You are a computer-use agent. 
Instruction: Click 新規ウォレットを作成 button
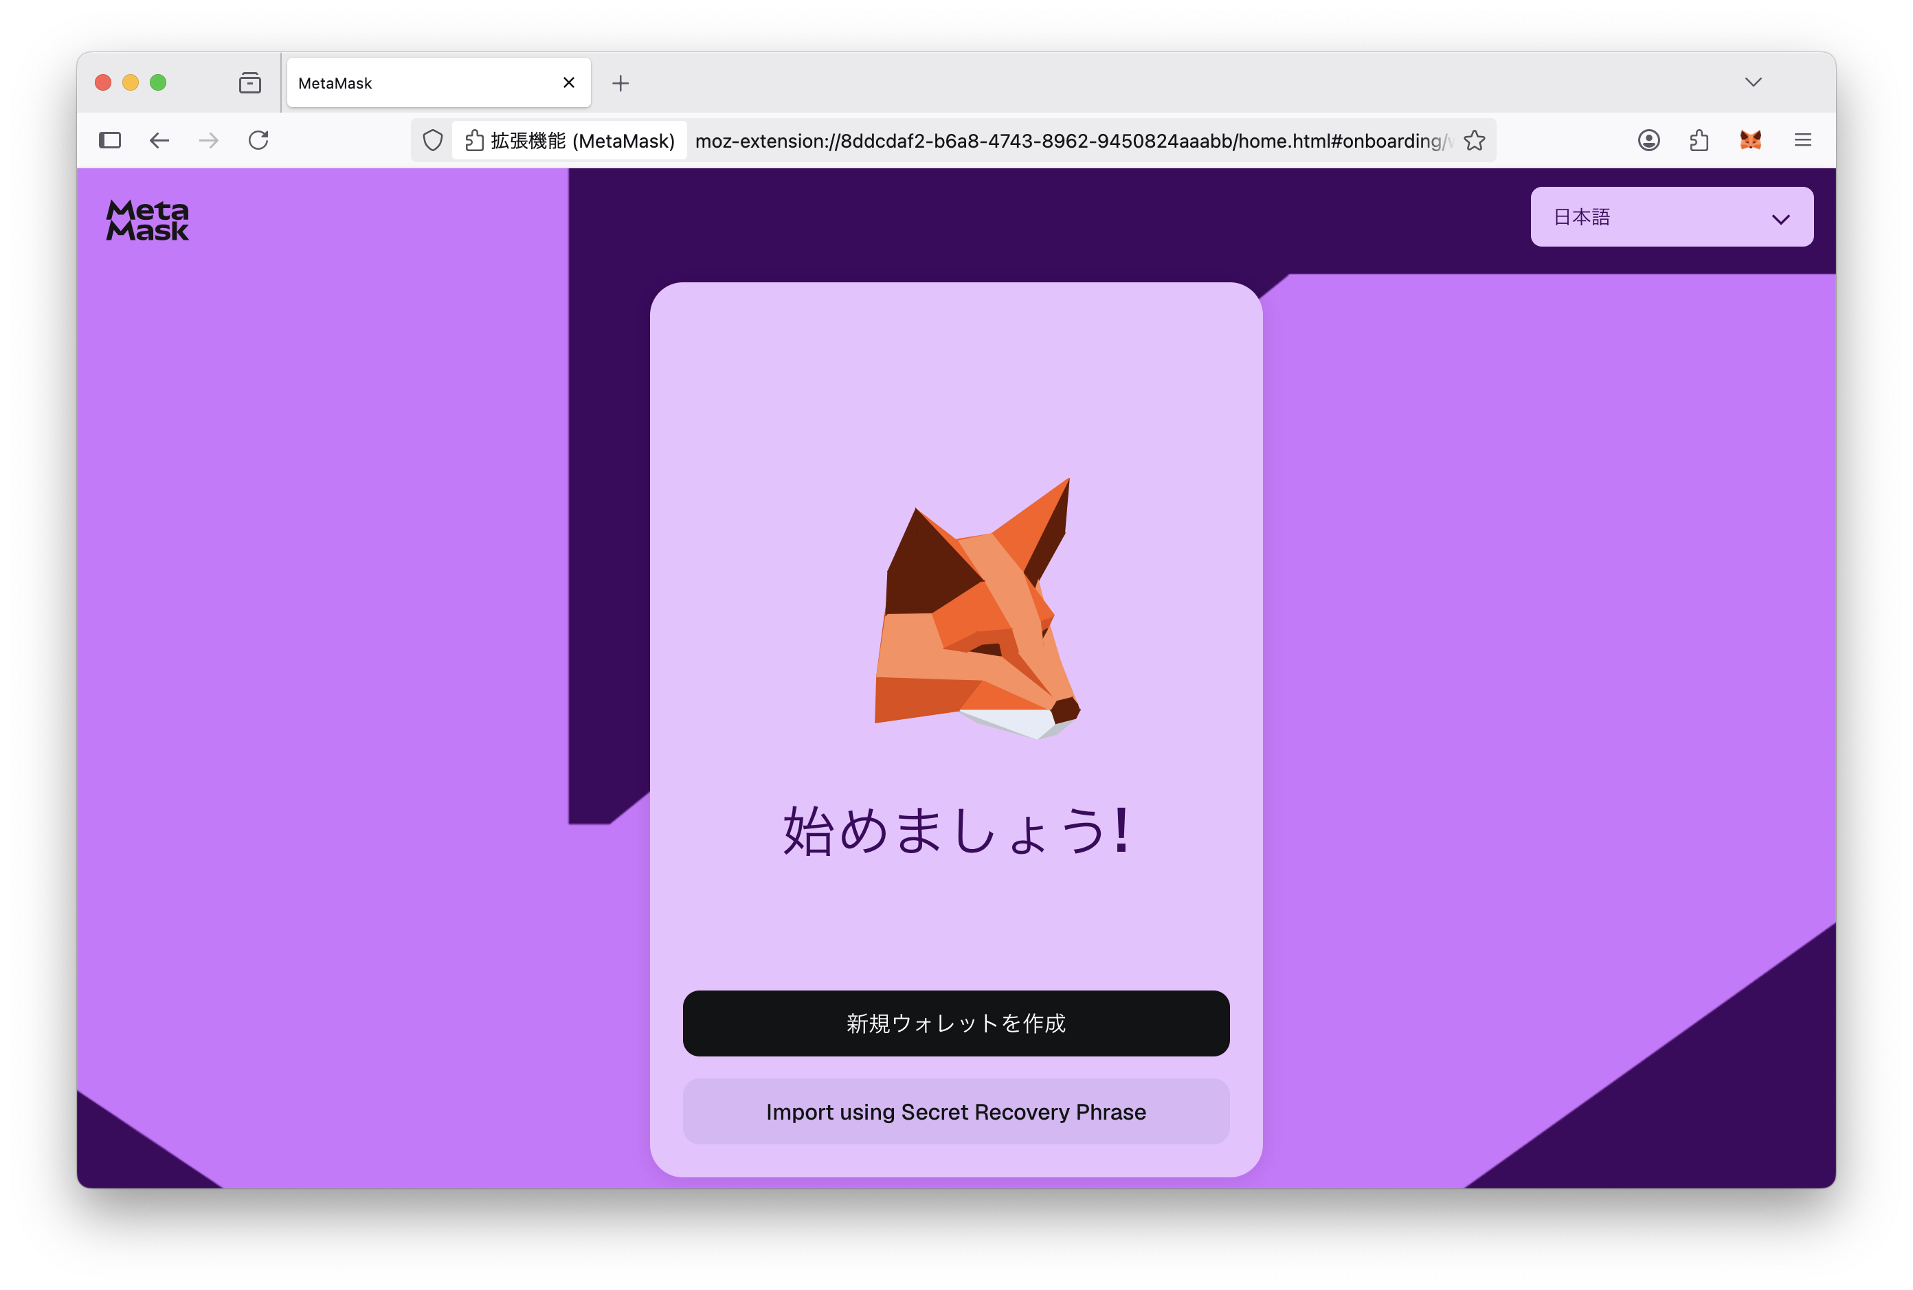pyautogui.click(x=955, y=1023)
